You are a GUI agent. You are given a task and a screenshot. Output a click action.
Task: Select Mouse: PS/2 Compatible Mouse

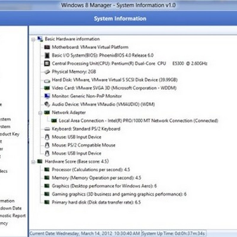click(84, 145)
